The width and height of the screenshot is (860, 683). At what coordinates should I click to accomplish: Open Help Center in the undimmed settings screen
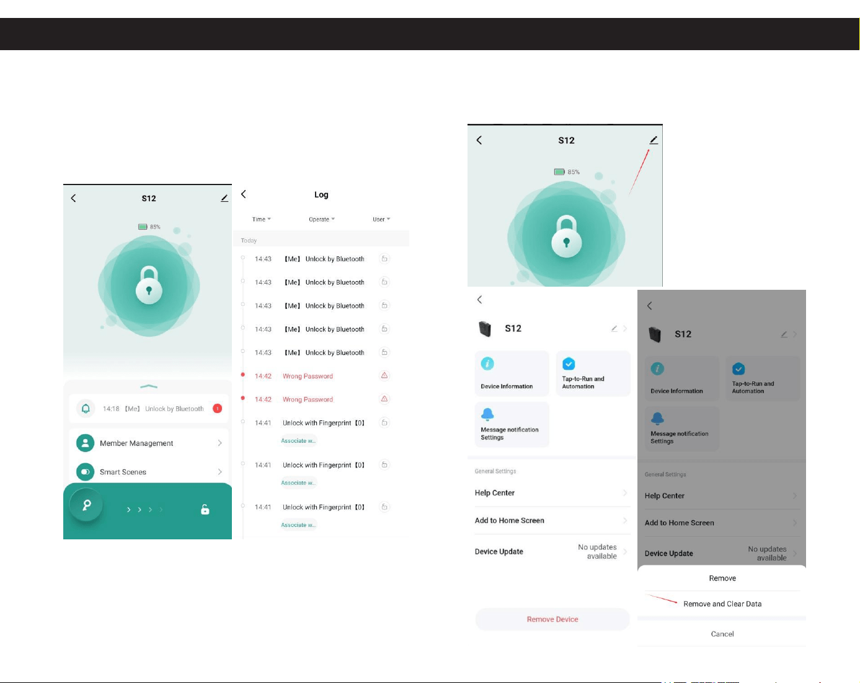pyautogui.click(x=552, y=493)
